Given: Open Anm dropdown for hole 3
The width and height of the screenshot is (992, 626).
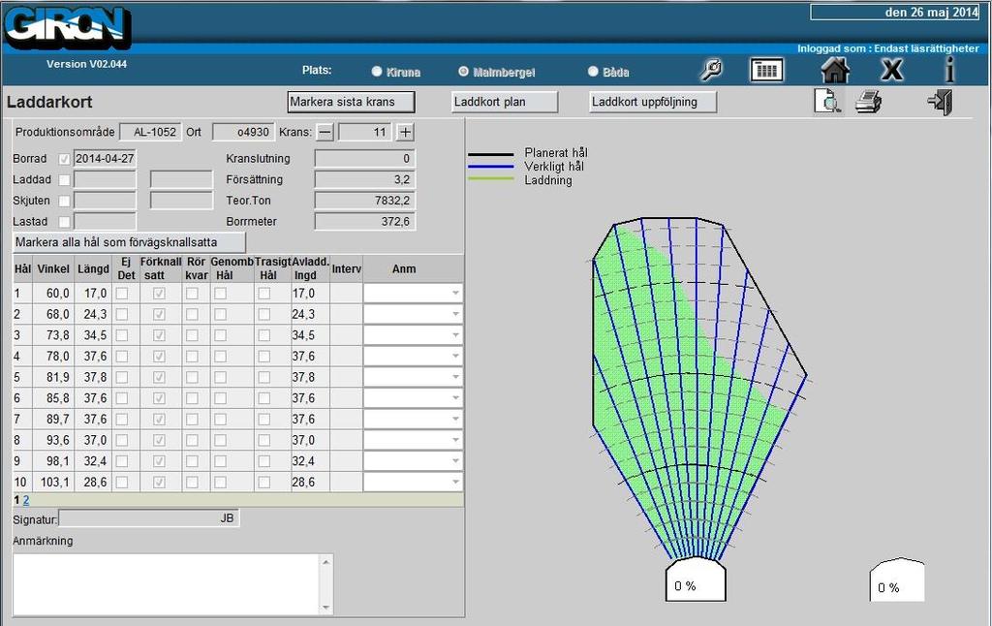Looking at the screenshot, I should [413, 335].
